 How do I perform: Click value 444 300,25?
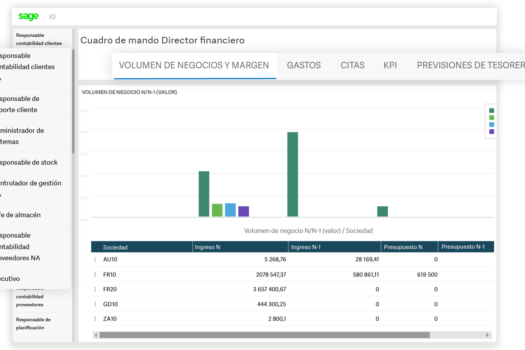pyautogui.click(x=272, y=304)
